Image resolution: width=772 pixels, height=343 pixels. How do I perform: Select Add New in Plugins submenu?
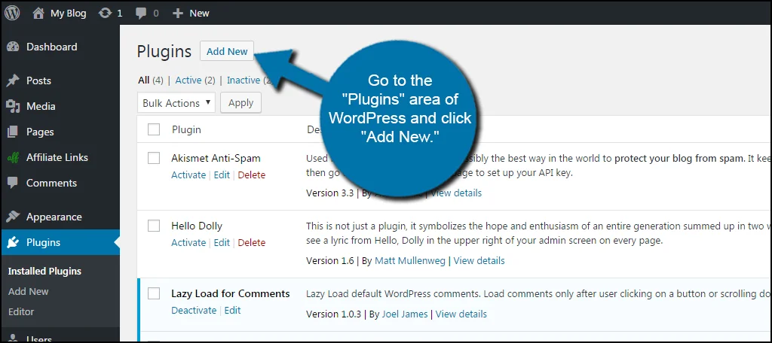(29, 291)
